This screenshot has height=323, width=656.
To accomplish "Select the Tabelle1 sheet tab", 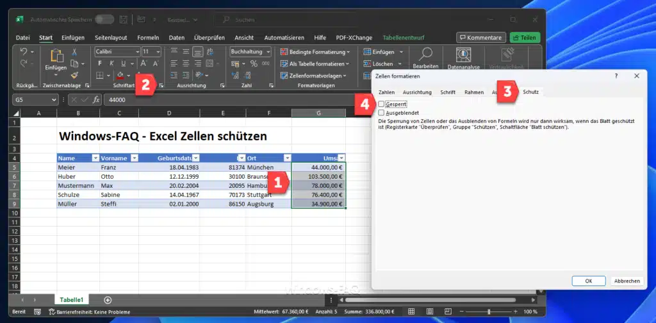I will click(x=72, y=299).
